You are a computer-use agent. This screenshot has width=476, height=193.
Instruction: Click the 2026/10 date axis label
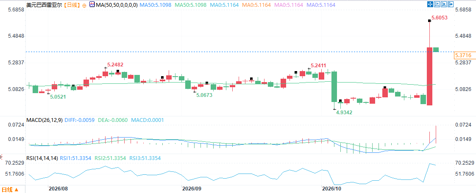[331, 188]
